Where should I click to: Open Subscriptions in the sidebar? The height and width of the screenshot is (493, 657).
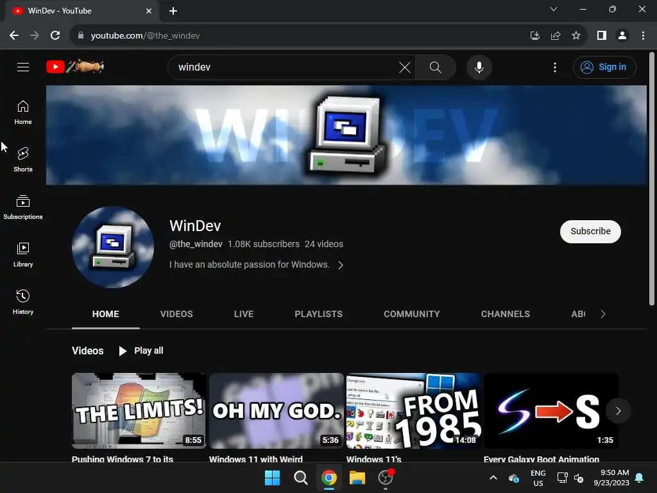(23, 207)
